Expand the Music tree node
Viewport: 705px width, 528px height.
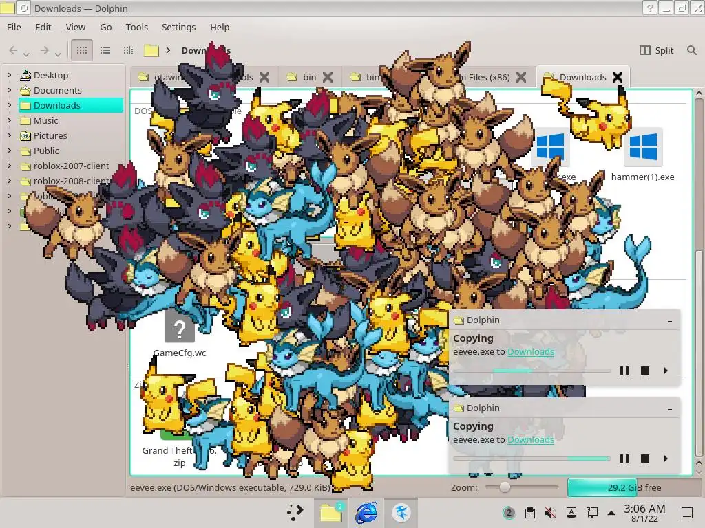(x=10, y=120)
